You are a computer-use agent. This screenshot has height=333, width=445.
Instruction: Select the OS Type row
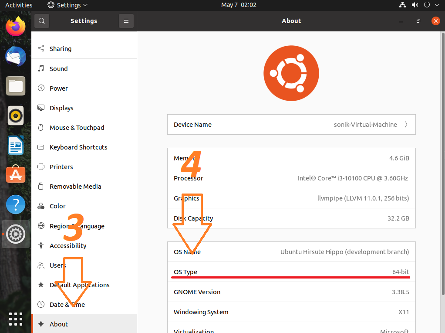(x=291, y=272)
